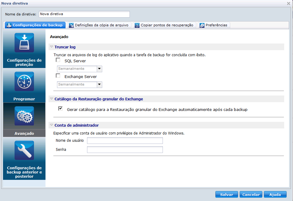
Task: Open the pre/post backup wrench icon
Action: coord(24,151)
